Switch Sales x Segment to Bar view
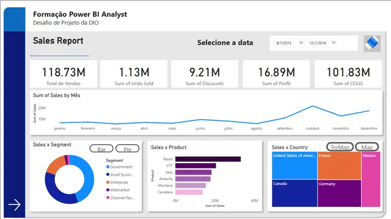Image resolution: width=391 pixels, height=219 pixels. tap(101, 149)
